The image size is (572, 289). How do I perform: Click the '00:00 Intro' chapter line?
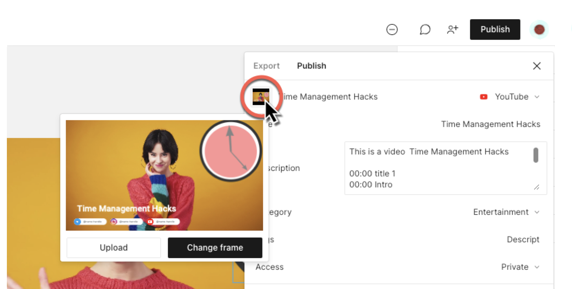pos(371,185)
